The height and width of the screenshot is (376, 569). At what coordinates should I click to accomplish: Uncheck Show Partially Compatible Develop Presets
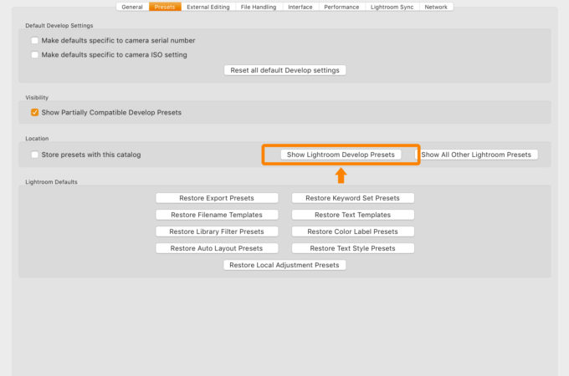(35, 112)
